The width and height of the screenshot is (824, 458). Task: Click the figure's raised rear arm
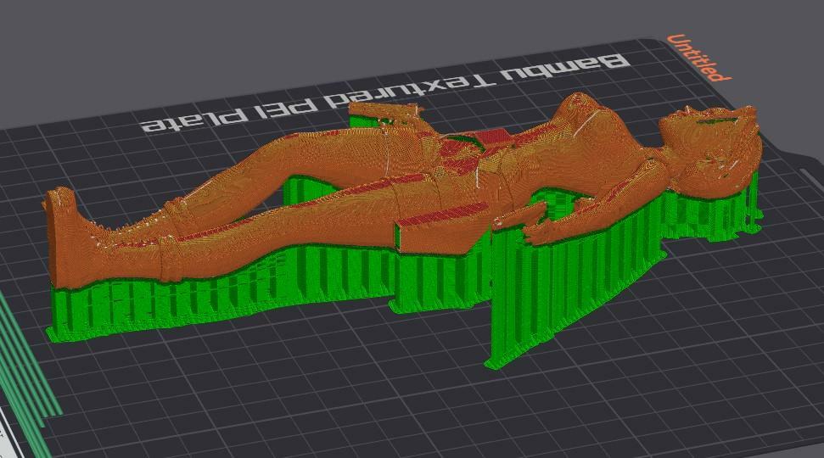coord(386,116)
